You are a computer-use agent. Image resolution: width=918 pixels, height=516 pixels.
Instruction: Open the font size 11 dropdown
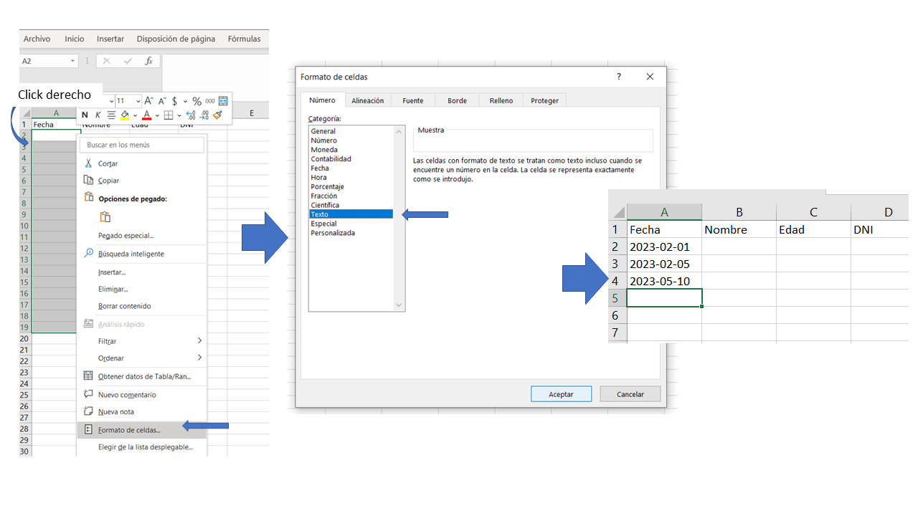138,101
